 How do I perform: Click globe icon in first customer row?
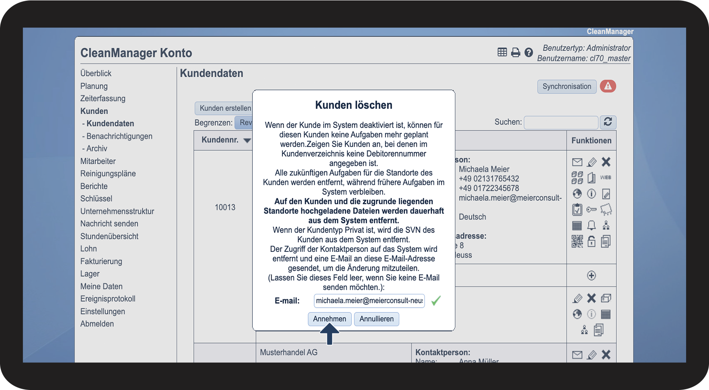pyautogui.click(x=577, y=194)
